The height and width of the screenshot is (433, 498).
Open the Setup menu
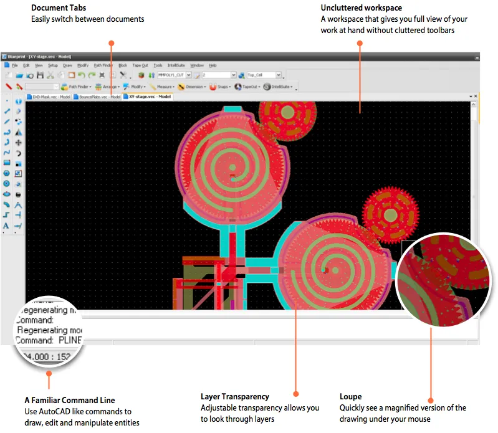tap(53, 65)
